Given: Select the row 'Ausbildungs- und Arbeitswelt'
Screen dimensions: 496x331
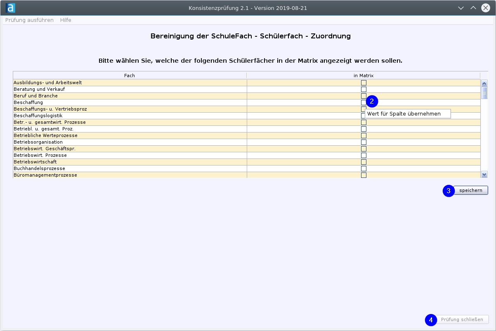Looking at the screenshot, I should click(247, 83).
